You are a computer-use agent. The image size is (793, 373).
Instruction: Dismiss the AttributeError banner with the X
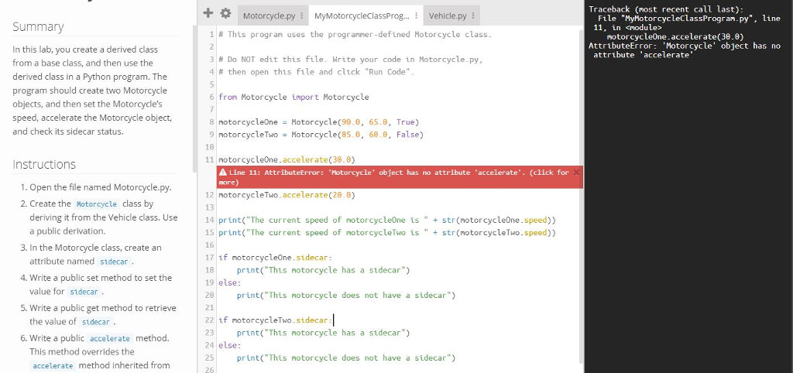[577, 173]
